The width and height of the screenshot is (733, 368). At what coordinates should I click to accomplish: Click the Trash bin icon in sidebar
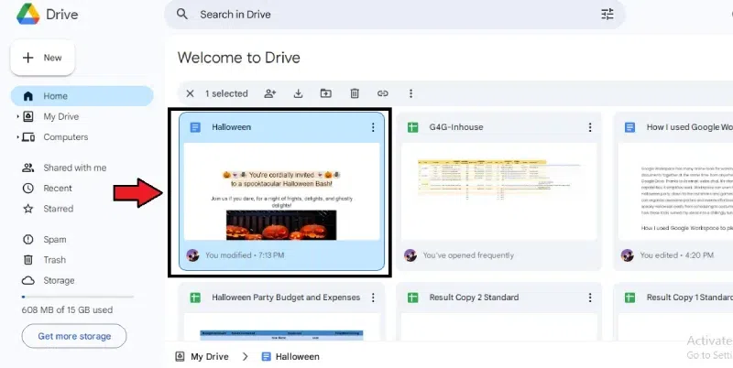click(x=28, y=260)
